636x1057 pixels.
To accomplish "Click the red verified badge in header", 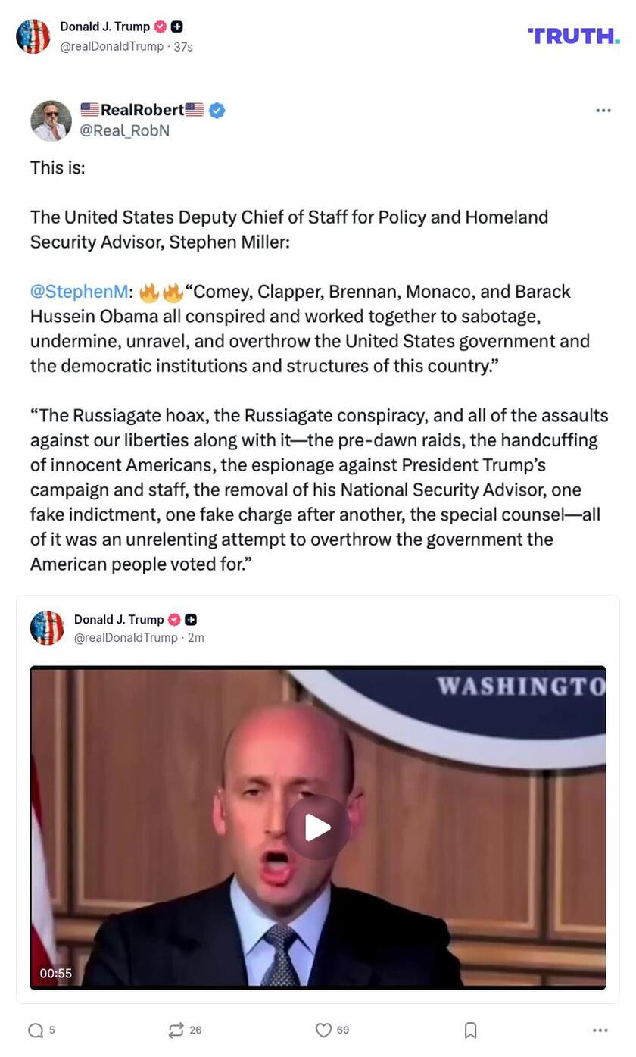I will (x=161, y=27).
